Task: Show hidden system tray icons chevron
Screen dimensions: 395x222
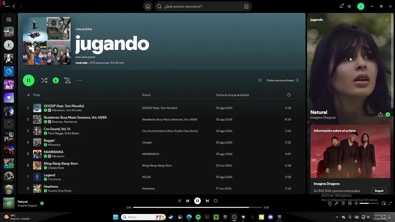Action: click(337, 217)
